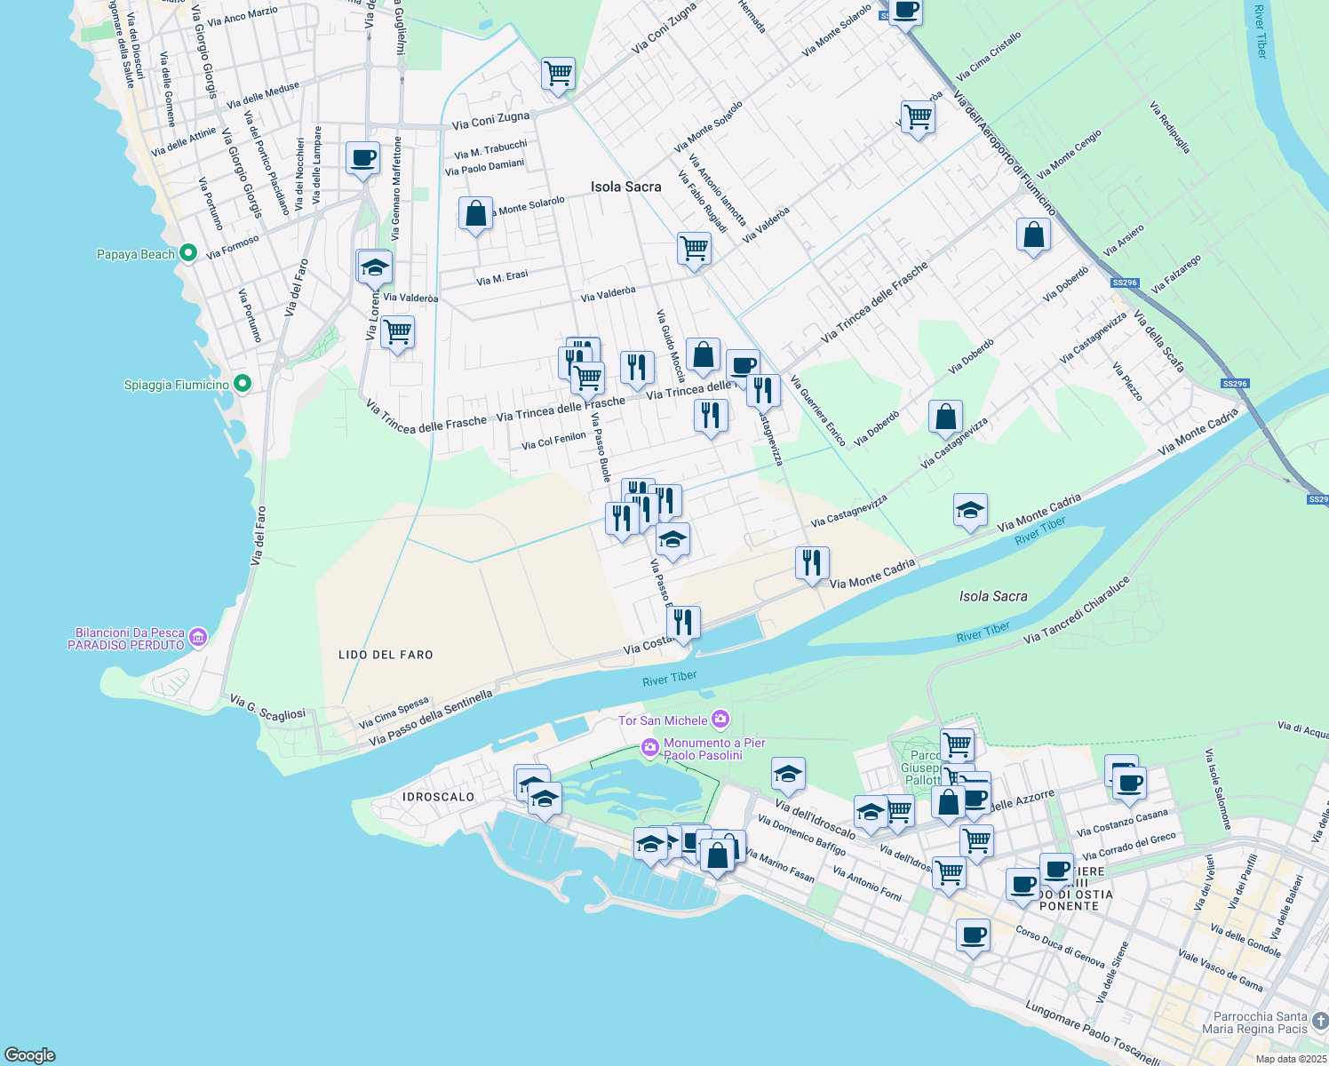Click the Bilancioni Da Pesca museum marker
Image resolution: width=1329 pixels, height=1066 pixels.
(198, 638)
